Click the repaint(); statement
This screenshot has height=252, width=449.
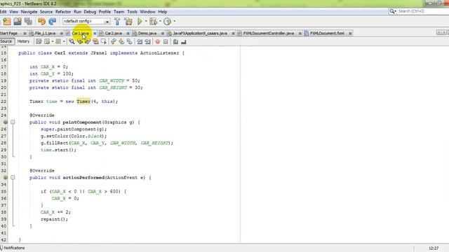[x=55, y=219]
